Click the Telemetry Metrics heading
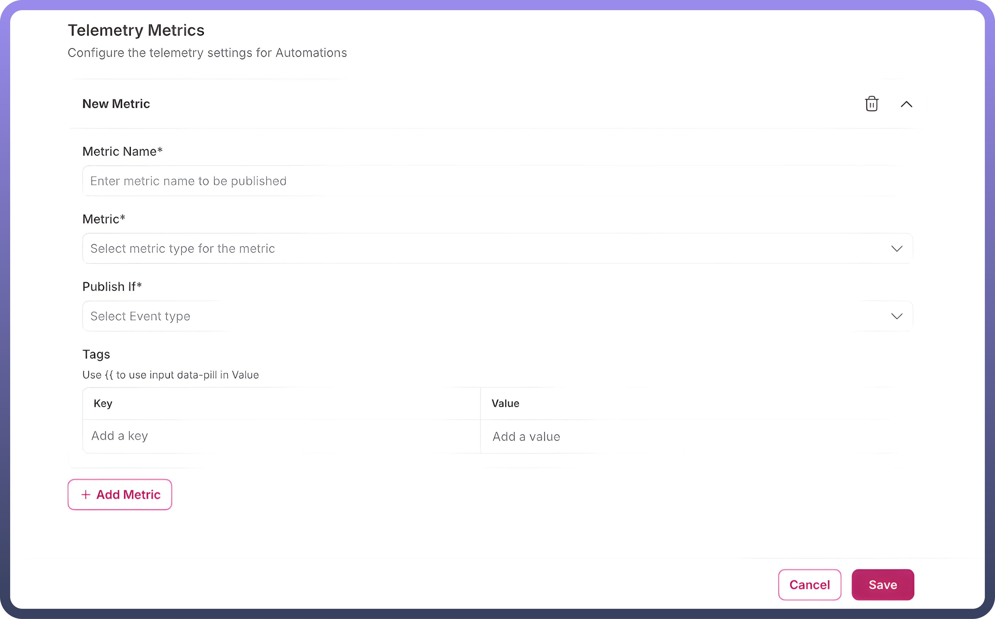This screenshot has height=619, width=995. 136,30
